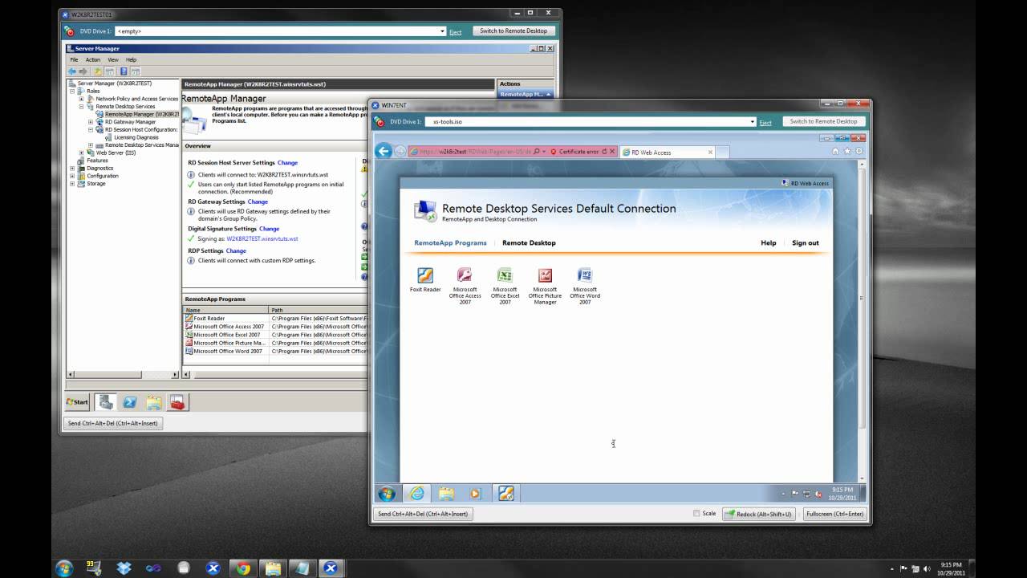Open DVD Drive dropdown showing xs-tools.iso
The height and width of the screenshot is (578, 1027).
(752, 122)
